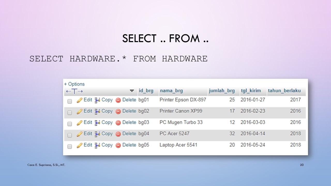
Task: Sort by nama_brg column header
Action: pos(171,91)
